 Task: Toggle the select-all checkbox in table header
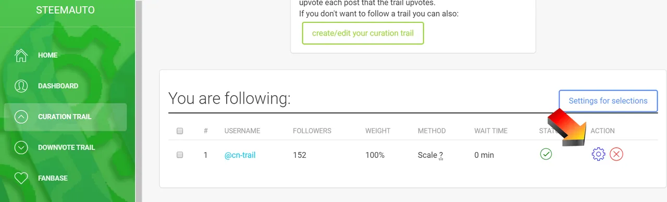(180, 131)
